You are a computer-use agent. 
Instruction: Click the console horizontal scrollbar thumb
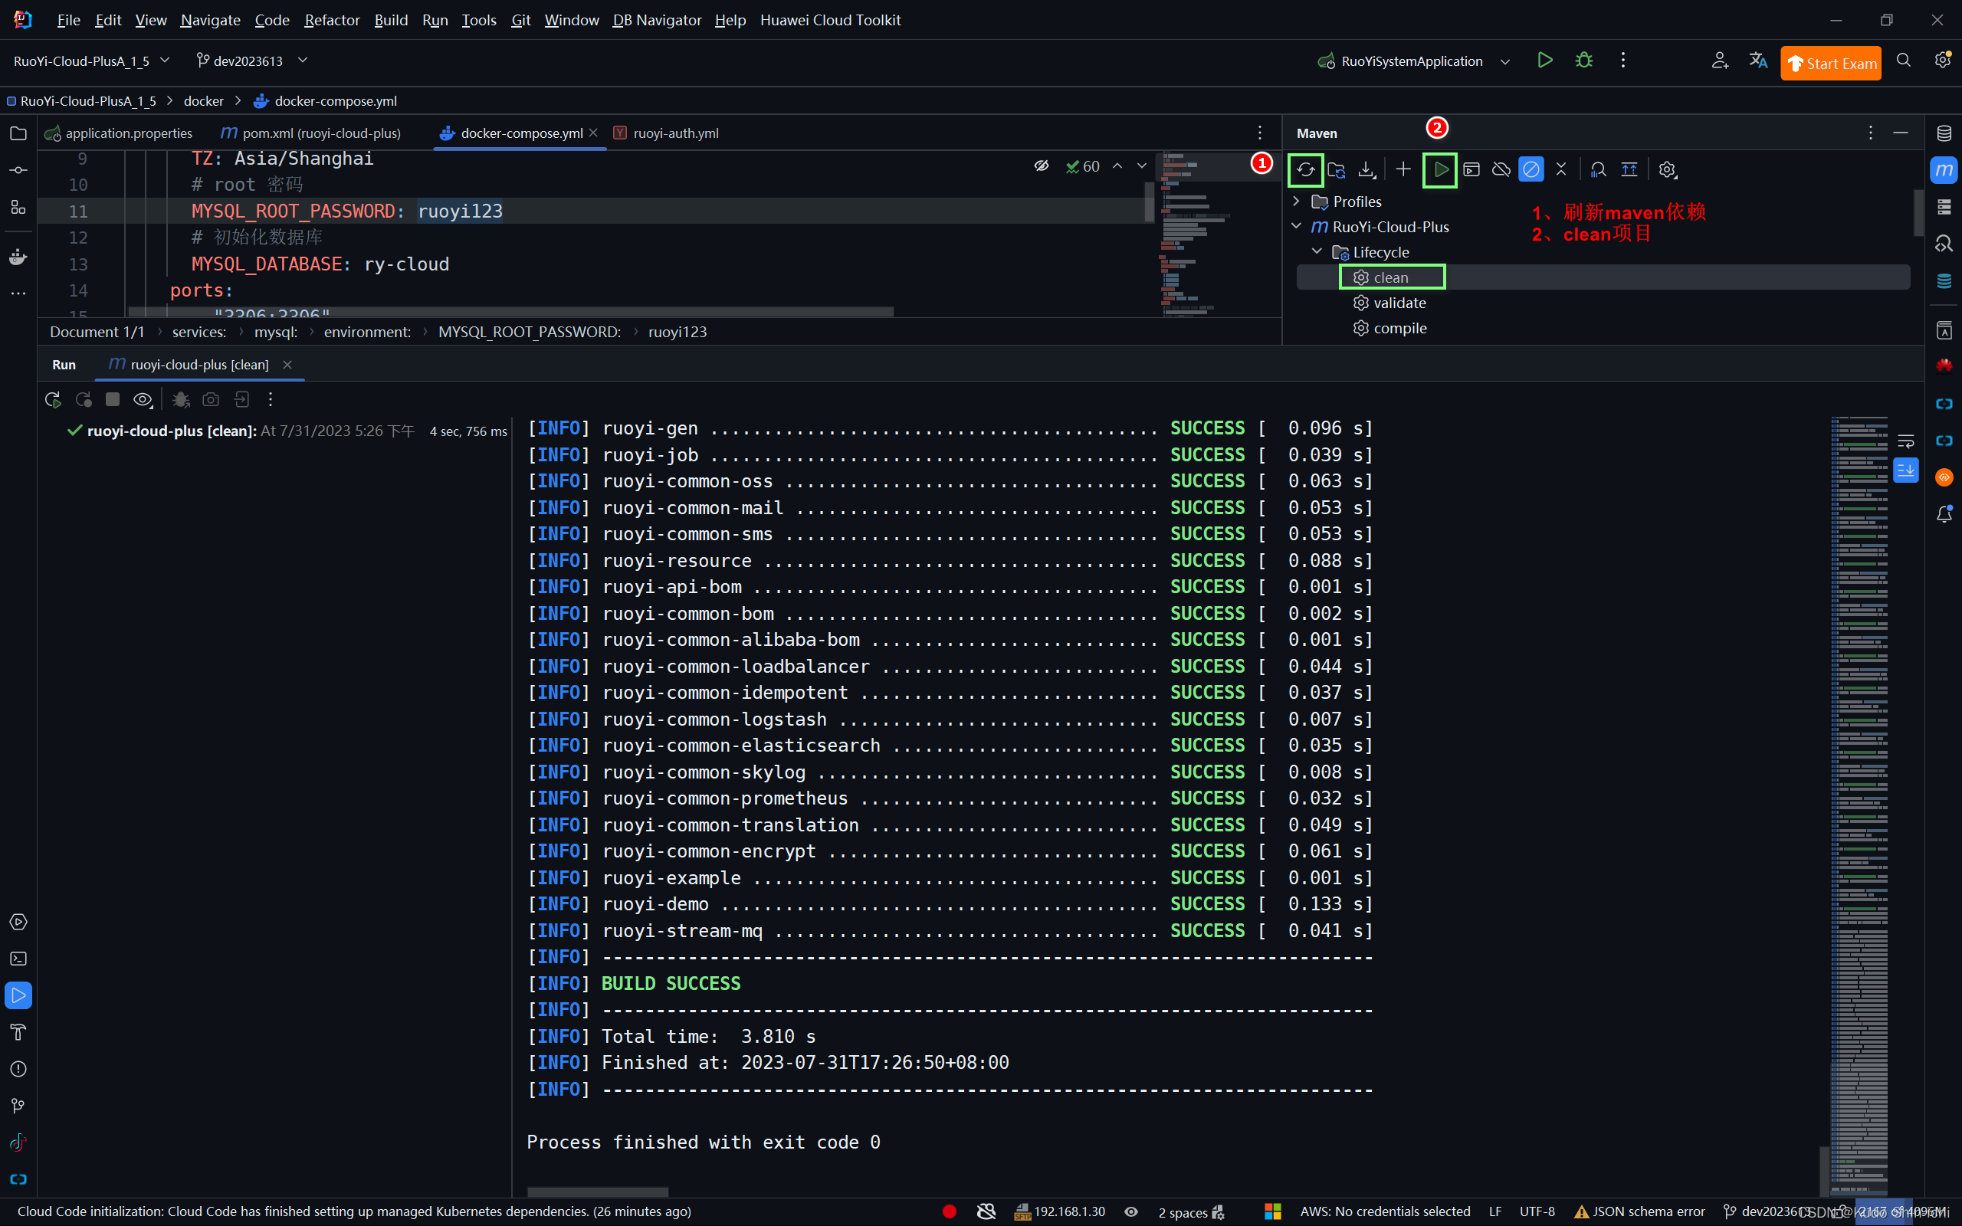(598, 1192)
